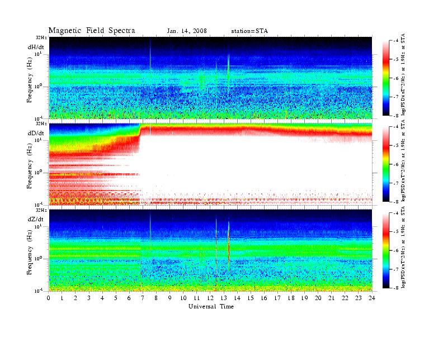This screenshot has height=342, width=443.
Task: Click the hour "11" tick label on the time axis
Action: (x=197, y=298)
